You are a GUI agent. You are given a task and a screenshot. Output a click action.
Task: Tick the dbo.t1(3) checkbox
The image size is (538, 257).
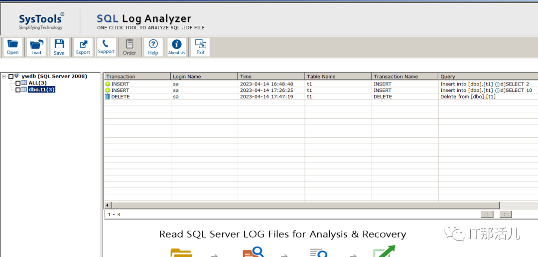(18, 89)
